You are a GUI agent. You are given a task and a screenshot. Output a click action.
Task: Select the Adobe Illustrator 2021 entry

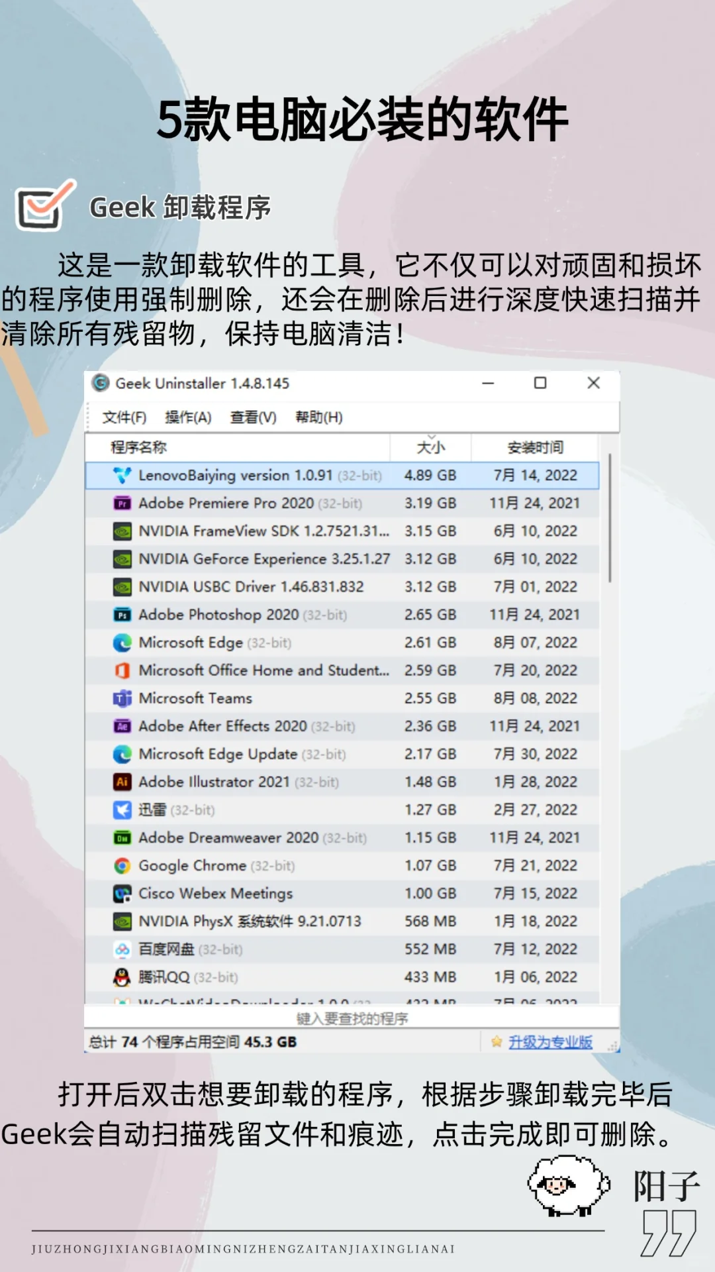tap(342, 782)
